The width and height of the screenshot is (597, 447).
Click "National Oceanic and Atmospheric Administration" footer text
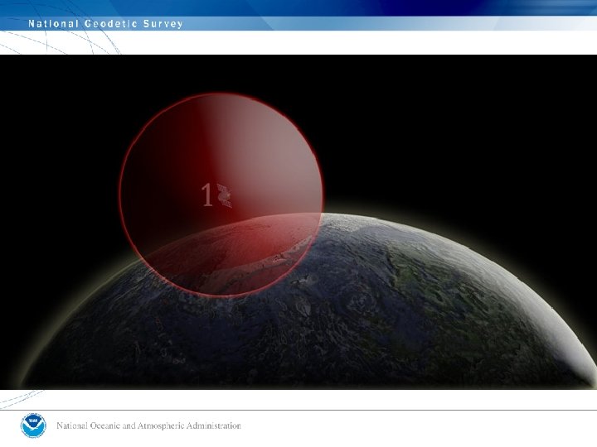click(149, 425)
